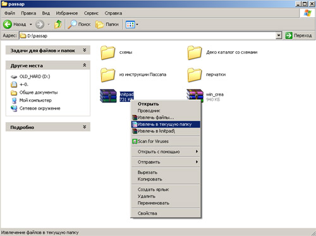Select the перчатки folder icon
The image size is (316, 236).
[x=194, y=75]
